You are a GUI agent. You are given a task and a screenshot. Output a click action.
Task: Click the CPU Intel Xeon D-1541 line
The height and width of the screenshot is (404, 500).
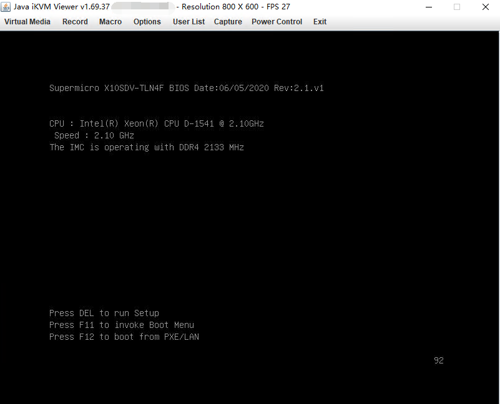coord(157,123)
